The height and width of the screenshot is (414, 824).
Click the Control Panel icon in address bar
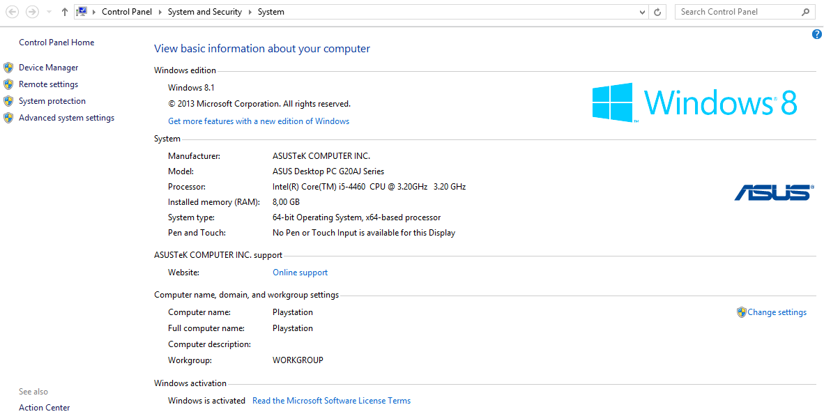(x=82, y=12)
